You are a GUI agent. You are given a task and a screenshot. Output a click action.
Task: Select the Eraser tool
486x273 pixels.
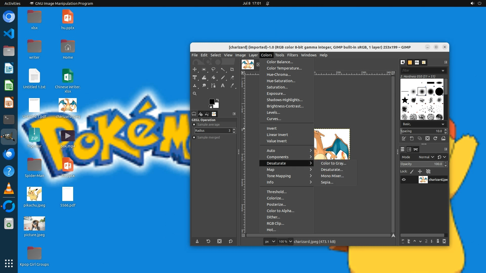pyautogui.click(x=232, y=78)
